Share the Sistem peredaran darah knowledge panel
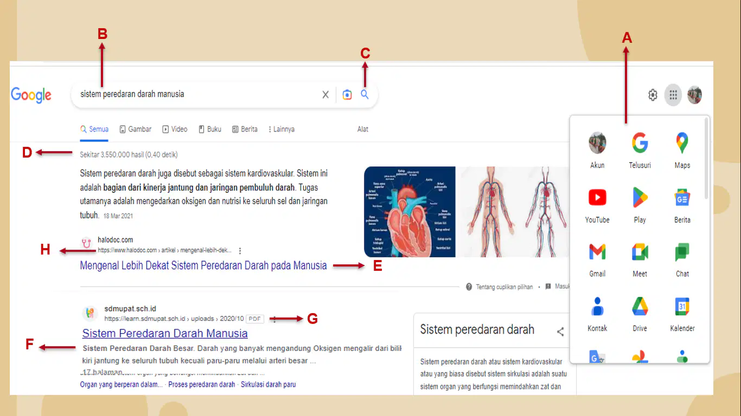 pos(560,331)
